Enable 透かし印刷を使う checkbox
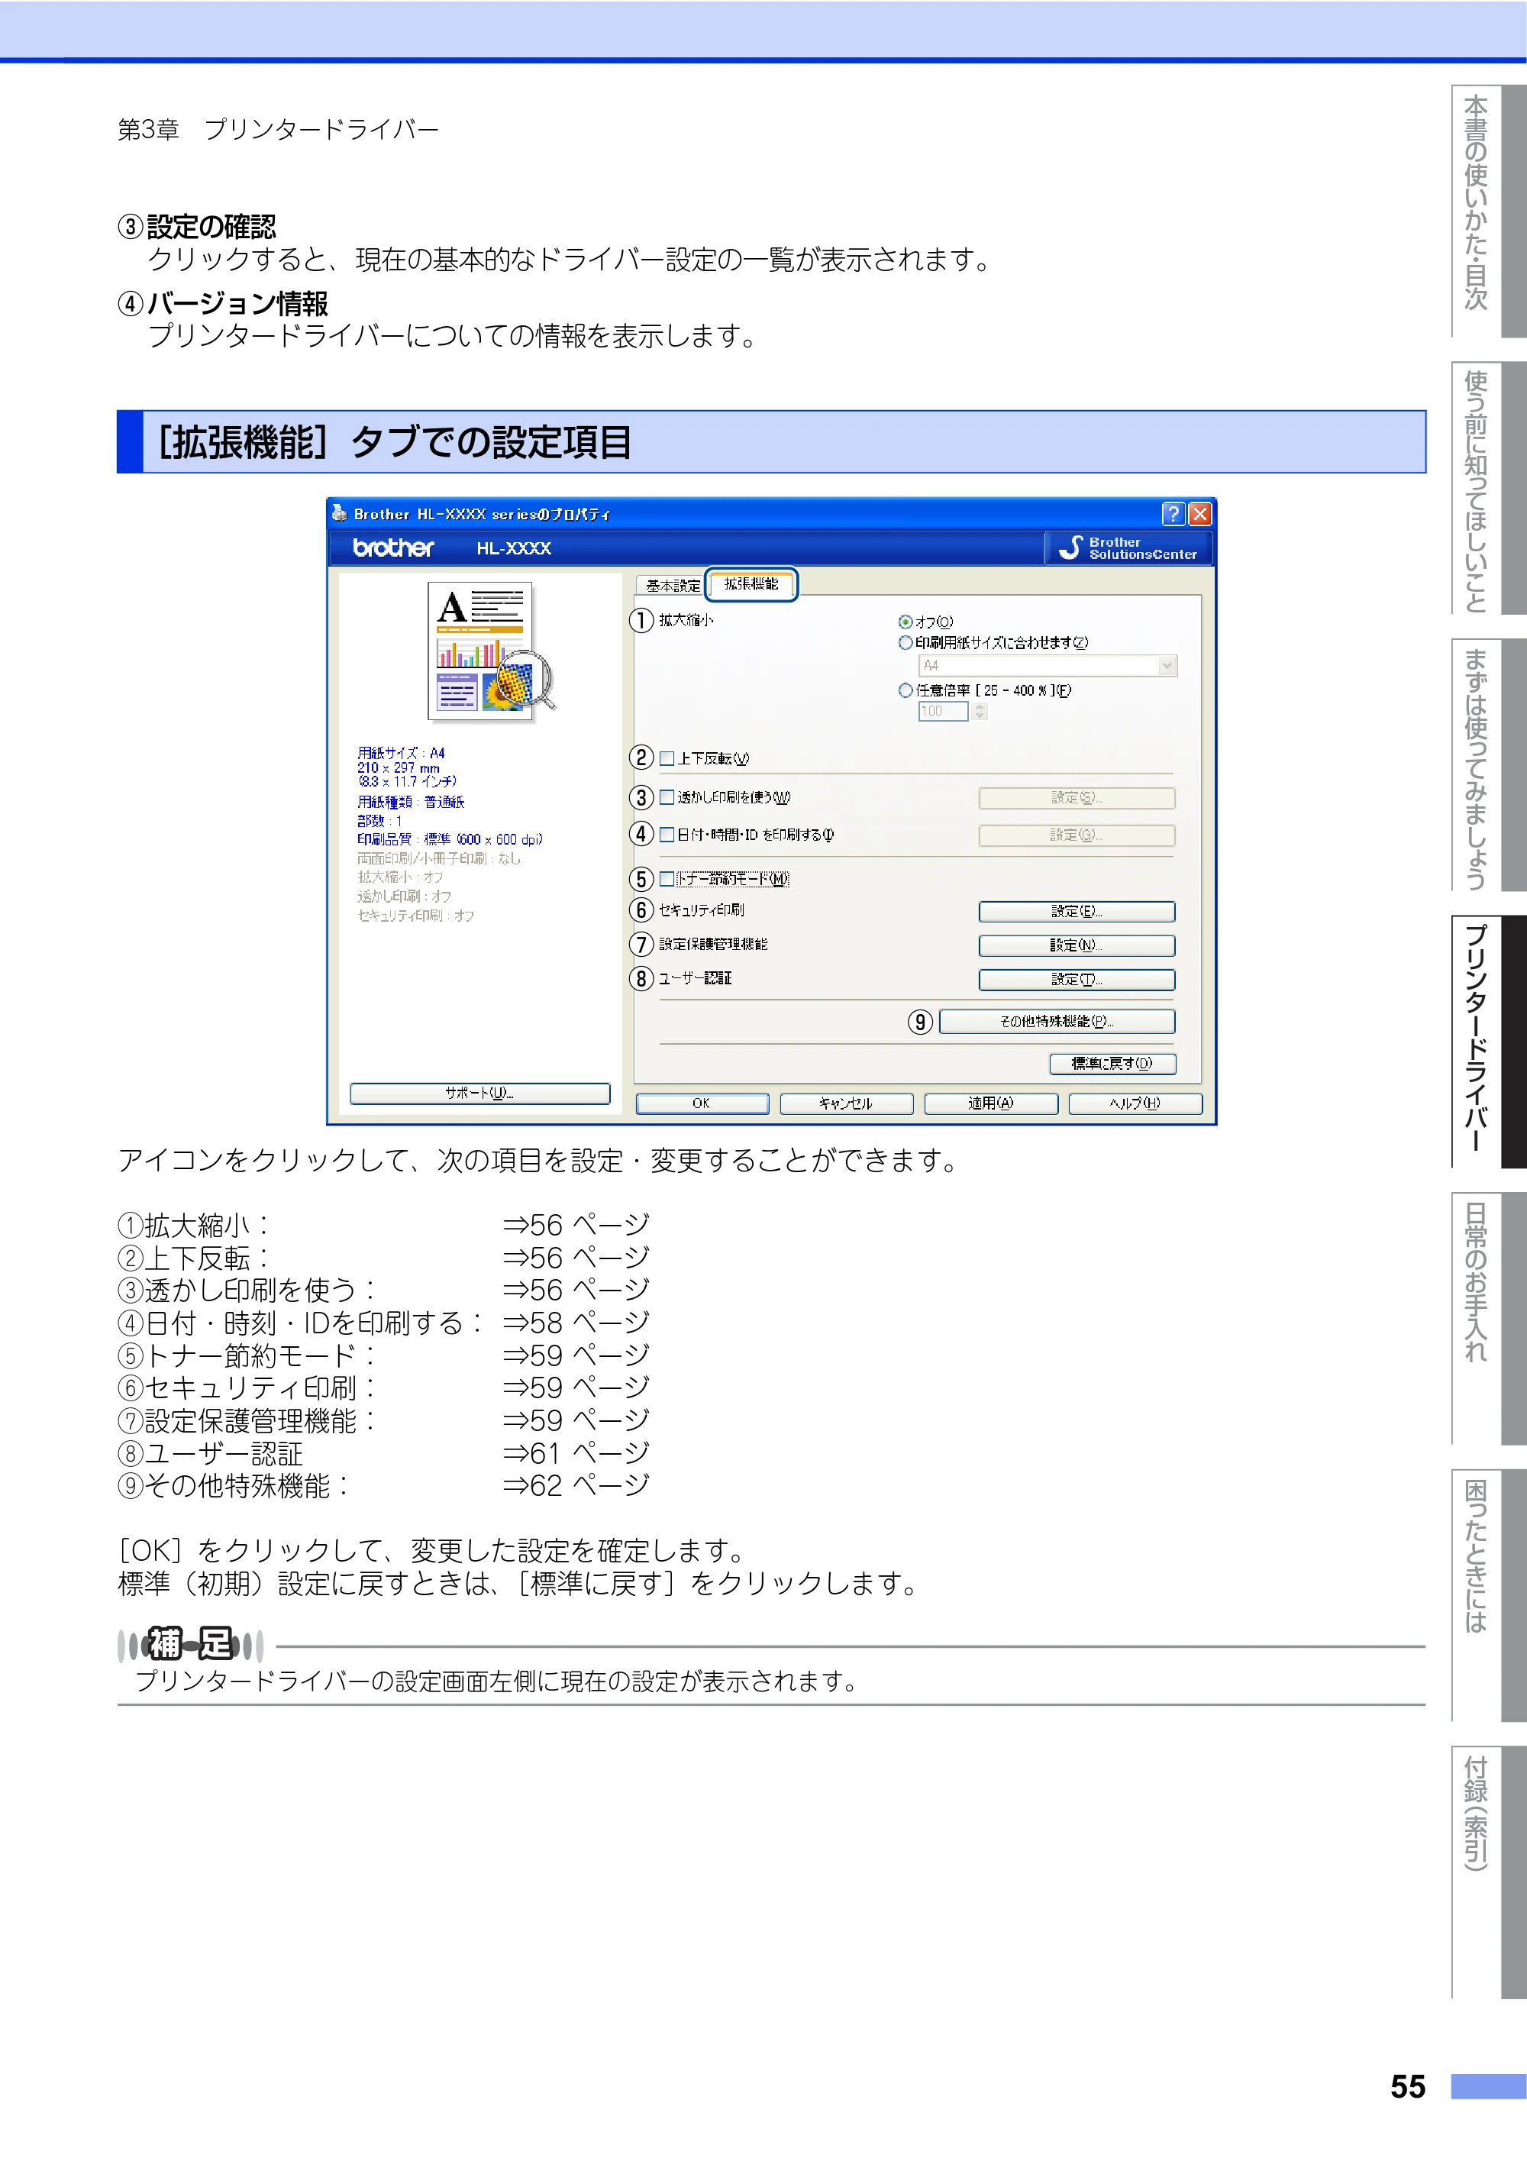Image resolution: width=1527 pixels, height=2158 pixels. 667,797
